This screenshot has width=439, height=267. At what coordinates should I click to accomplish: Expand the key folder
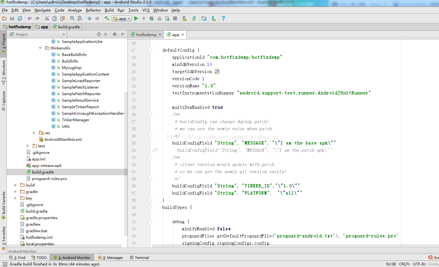click(16, 198)
